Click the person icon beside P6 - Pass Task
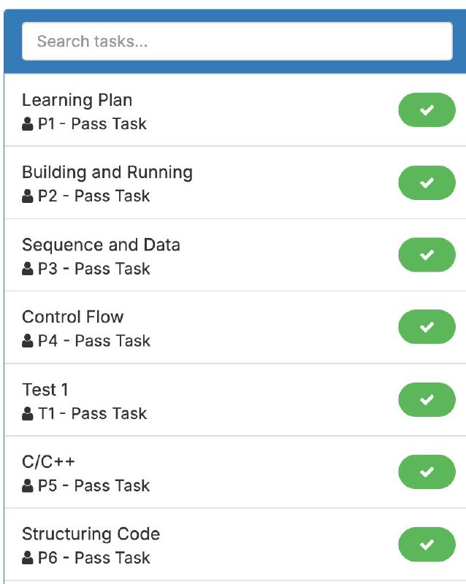This screenshot has height=584, width=466. [28, 558]
